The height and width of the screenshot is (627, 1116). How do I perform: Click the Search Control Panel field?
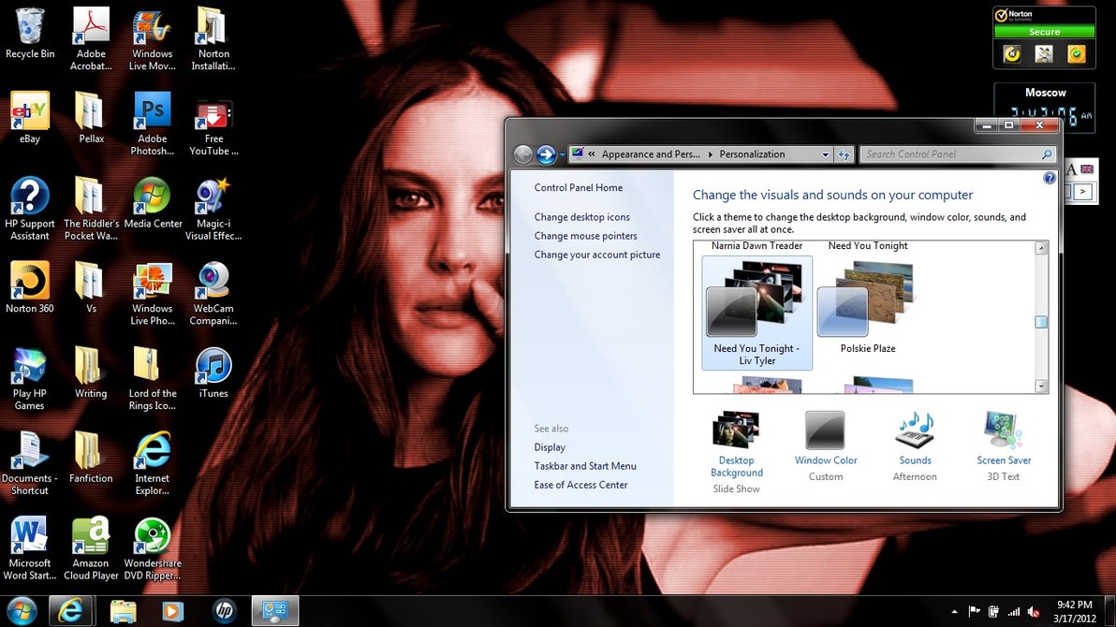coord(950,154)
